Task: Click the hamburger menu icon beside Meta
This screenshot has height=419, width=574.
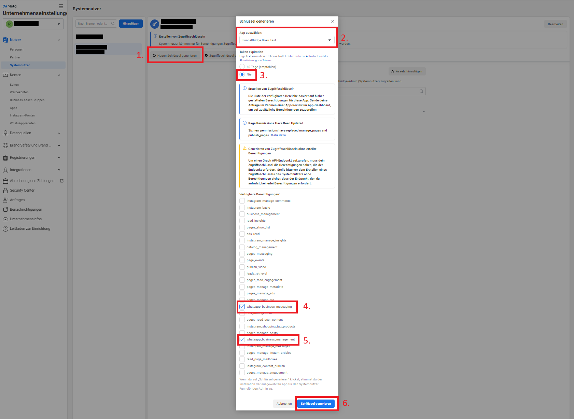Action: (x=61, y=6)
